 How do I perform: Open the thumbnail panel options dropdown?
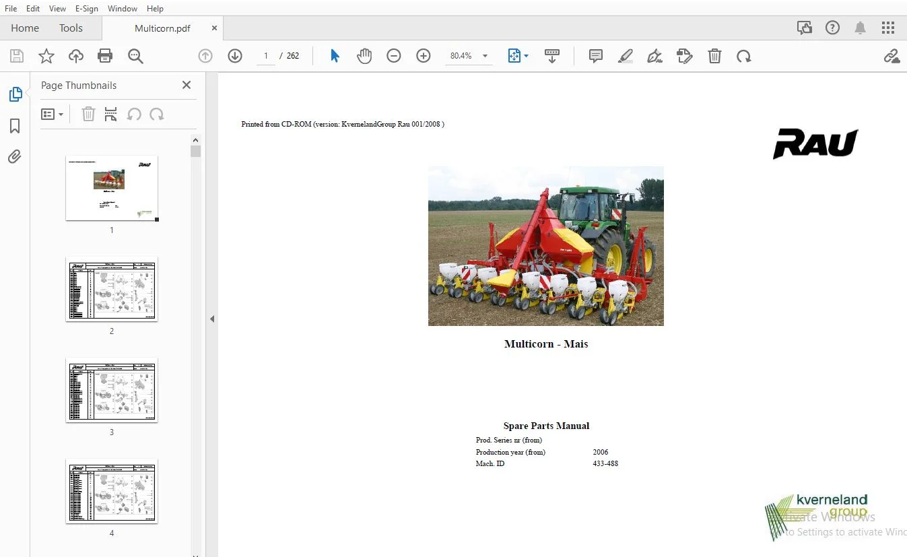(x=52, y=114)
